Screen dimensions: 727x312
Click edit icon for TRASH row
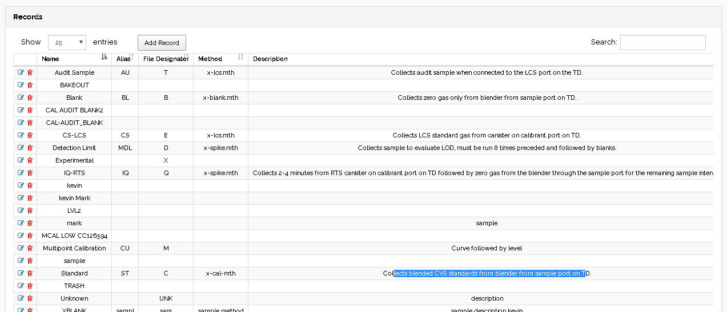coord(21,286)
